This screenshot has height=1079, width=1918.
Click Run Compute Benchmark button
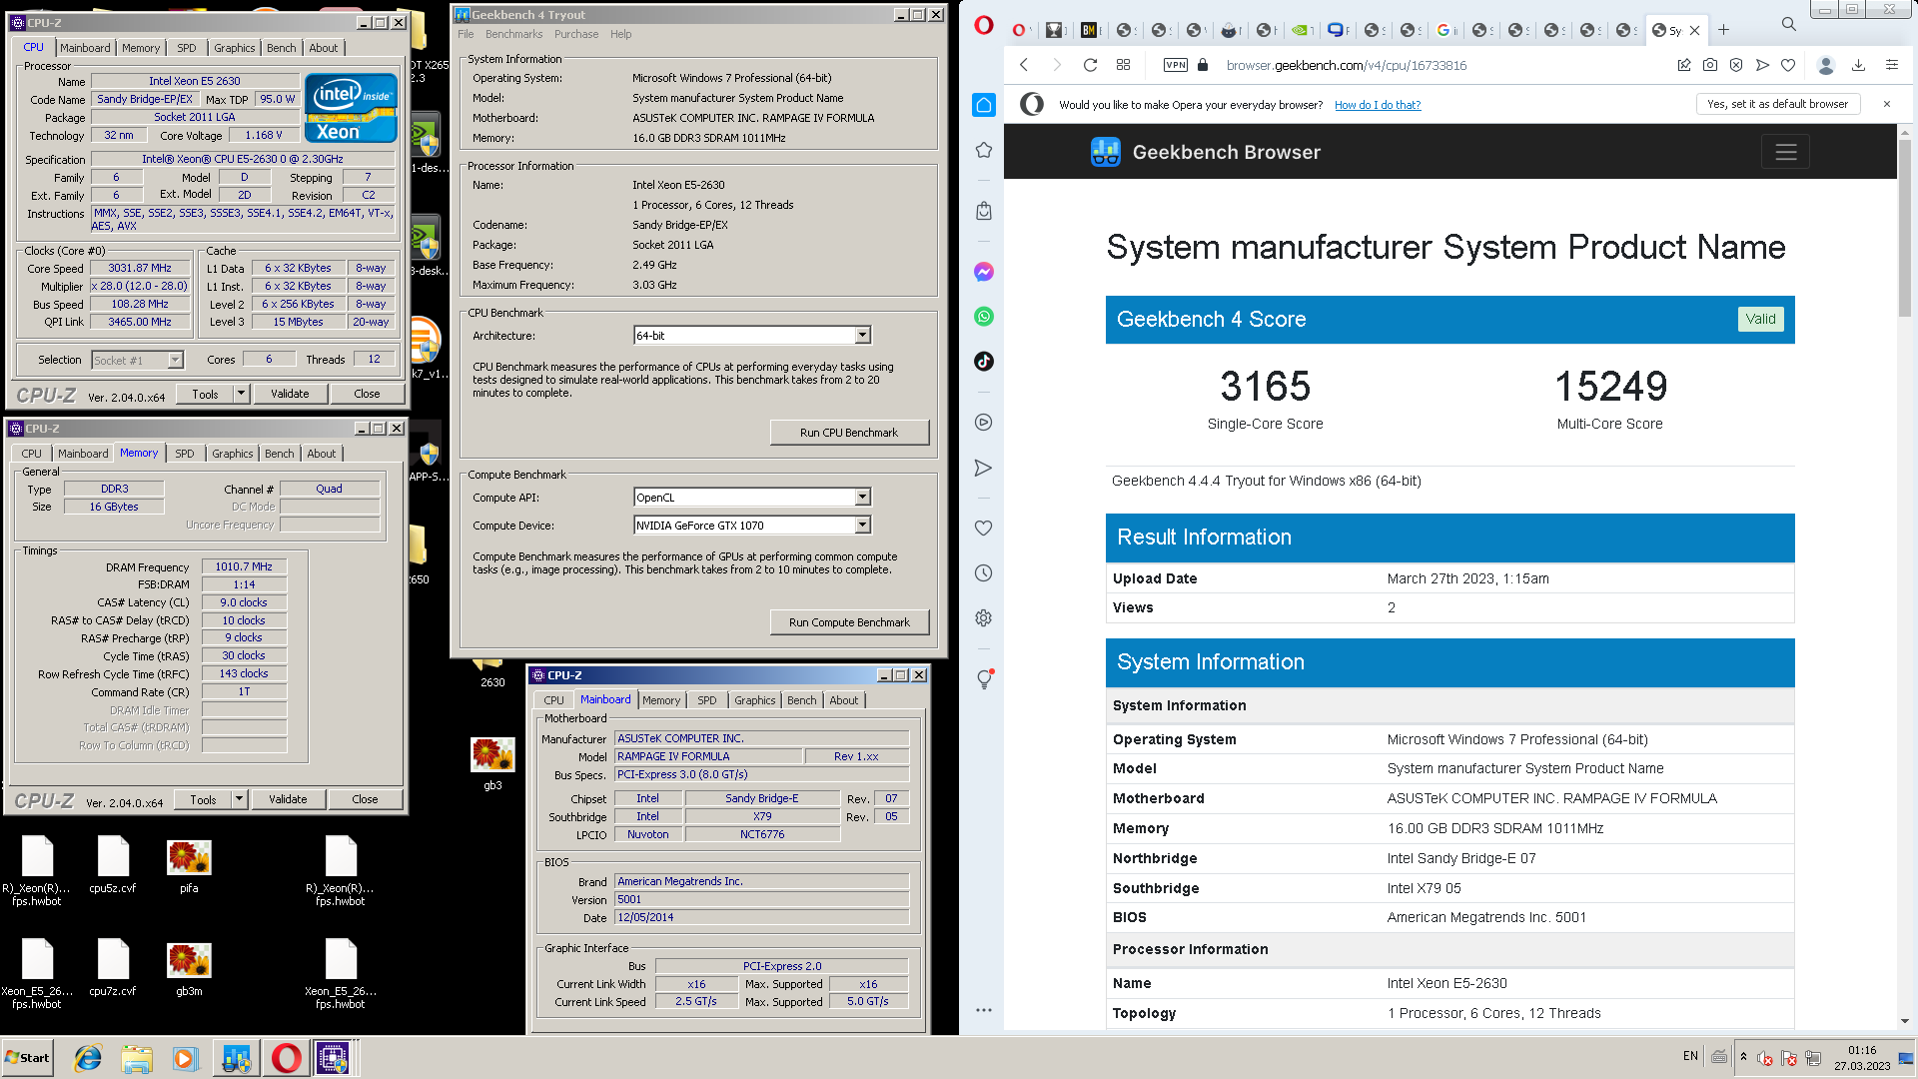pyautogui.click(x=849, y=622)
